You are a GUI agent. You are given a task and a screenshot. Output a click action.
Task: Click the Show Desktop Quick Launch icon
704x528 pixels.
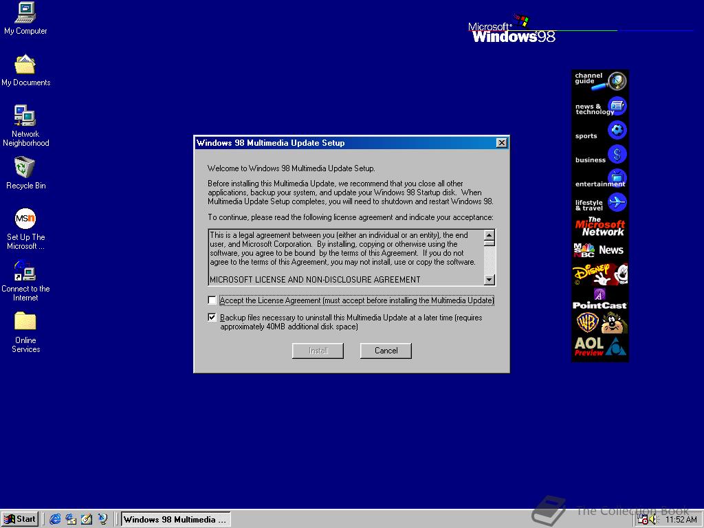[87, 519]
